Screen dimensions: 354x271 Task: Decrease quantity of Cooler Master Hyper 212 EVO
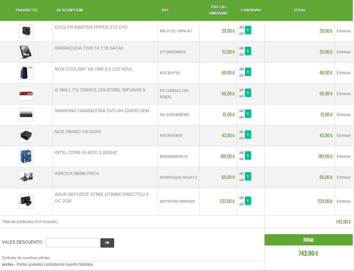(241, 33)
